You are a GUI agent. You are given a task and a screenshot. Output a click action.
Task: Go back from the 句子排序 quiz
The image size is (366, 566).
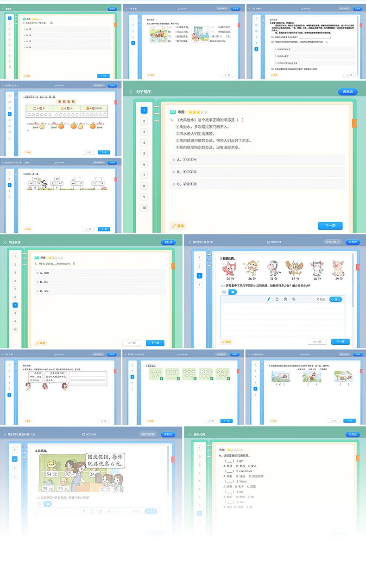point(131,91)
